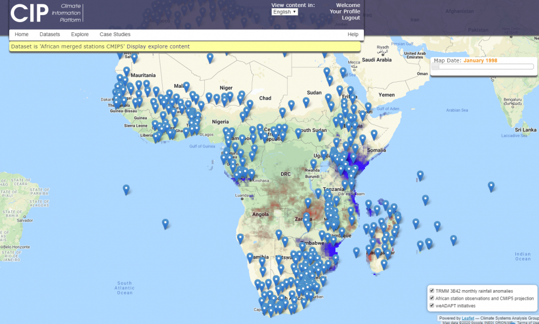Image resolution: width=539 pixels, height=324 pixels.
Task: Open the English language dropdown
Action: [285, 12]
